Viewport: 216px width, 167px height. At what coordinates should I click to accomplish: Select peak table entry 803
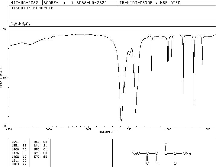37,149
